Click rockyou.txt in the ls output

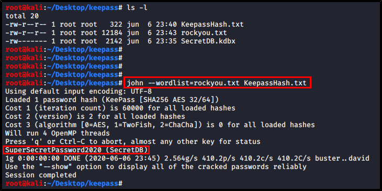[204, 32]
